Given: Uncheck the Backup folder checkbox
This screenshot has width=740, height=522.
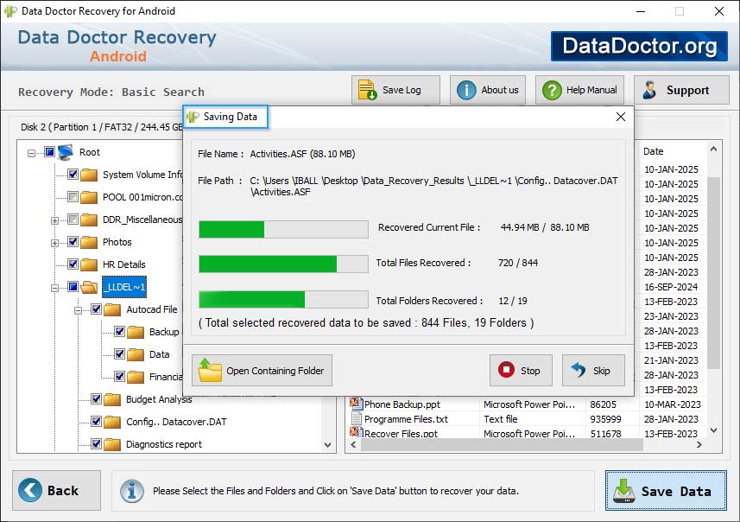Looking at the screenshot, I should click(x=119, y=331).
